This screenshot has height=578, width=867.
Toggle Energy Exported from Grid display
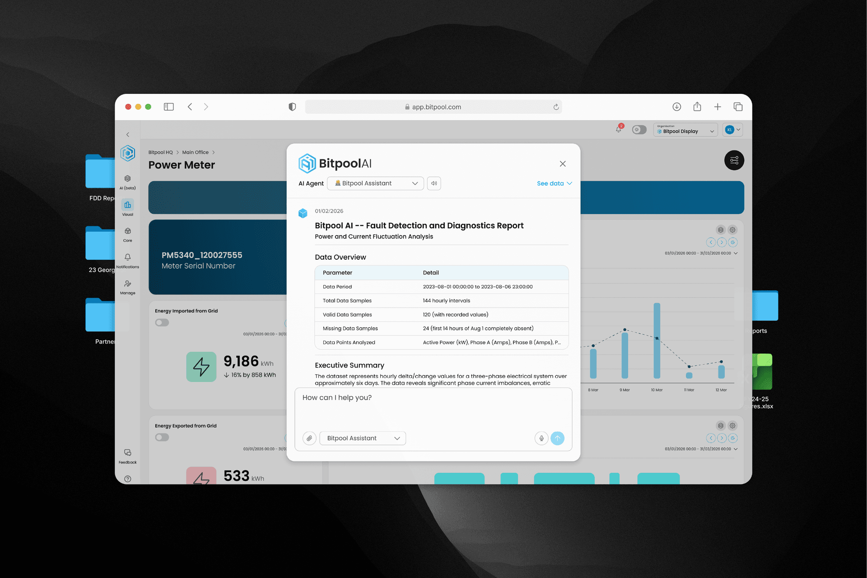coord(162,437)
